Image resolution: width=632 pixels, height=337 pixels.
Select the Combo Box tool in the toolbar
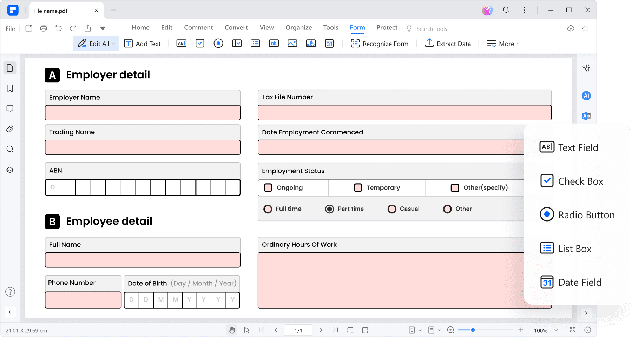(237, 43)
